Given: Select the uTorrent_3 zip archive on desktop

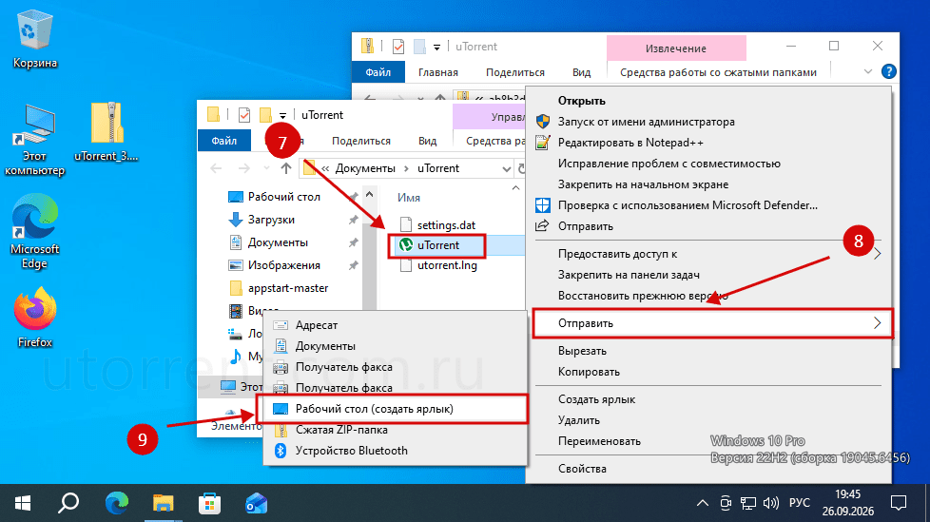Looking at the screenshot, I should coord(107,131).
